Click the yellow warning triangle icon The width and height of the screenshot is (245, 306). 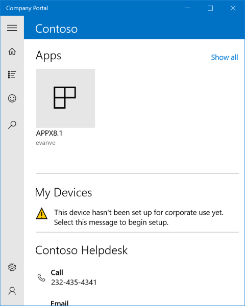(42, 214)
